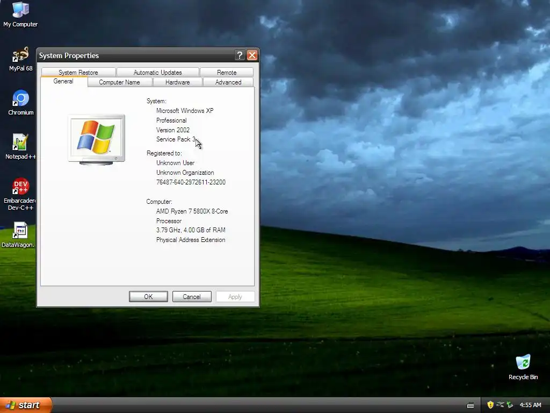
Task: Click the yellow security shield tray icon
Action: click(x=490, y=405)
